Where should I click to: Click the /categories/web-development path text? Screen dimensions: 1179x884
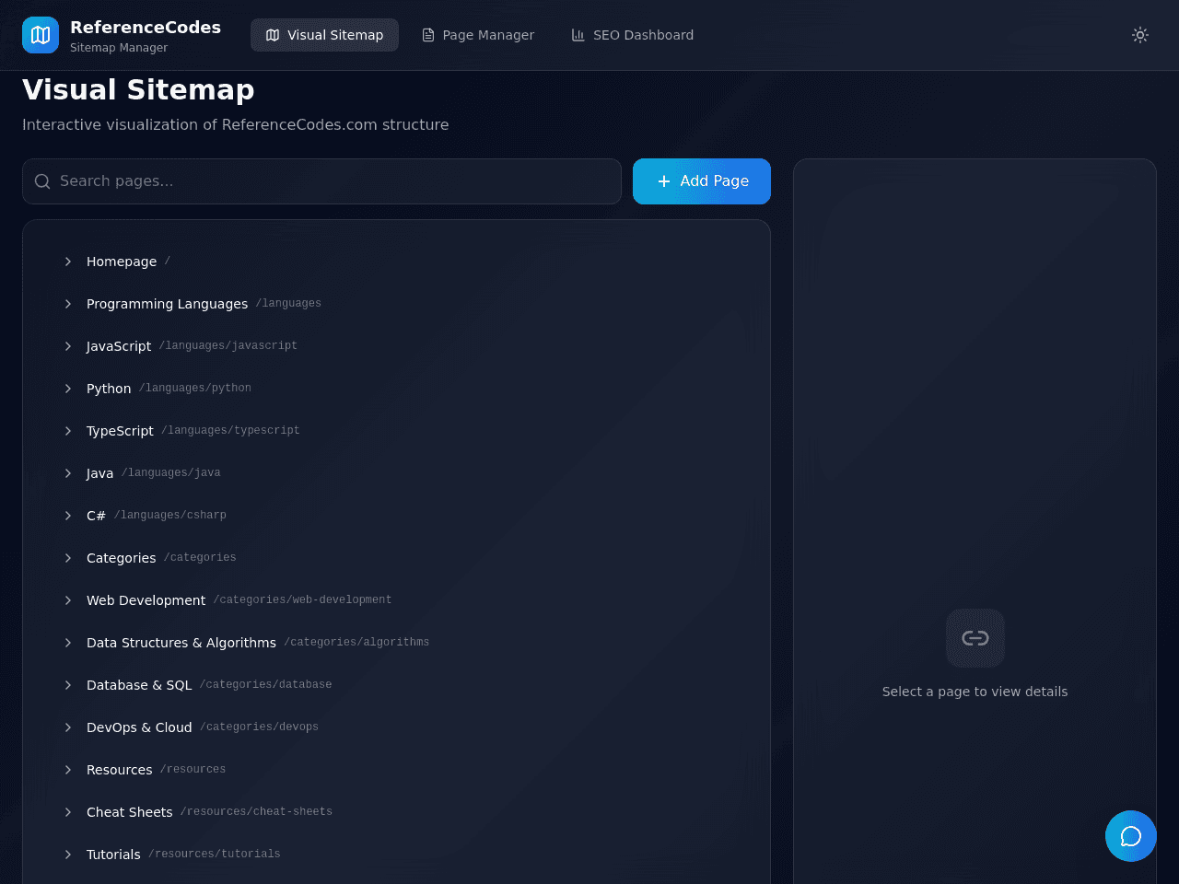click(302, 599)
